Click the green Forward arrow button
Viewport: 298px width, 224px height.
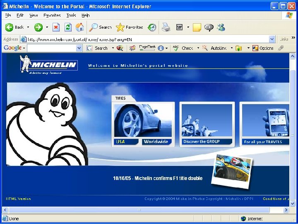pyautogui.click(x=38, y=27)
